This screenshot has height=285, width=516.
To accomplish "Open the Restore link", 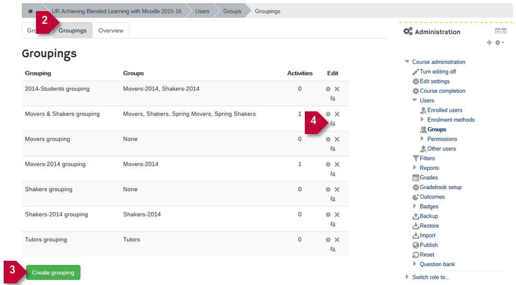I will (x=429, y=225).
